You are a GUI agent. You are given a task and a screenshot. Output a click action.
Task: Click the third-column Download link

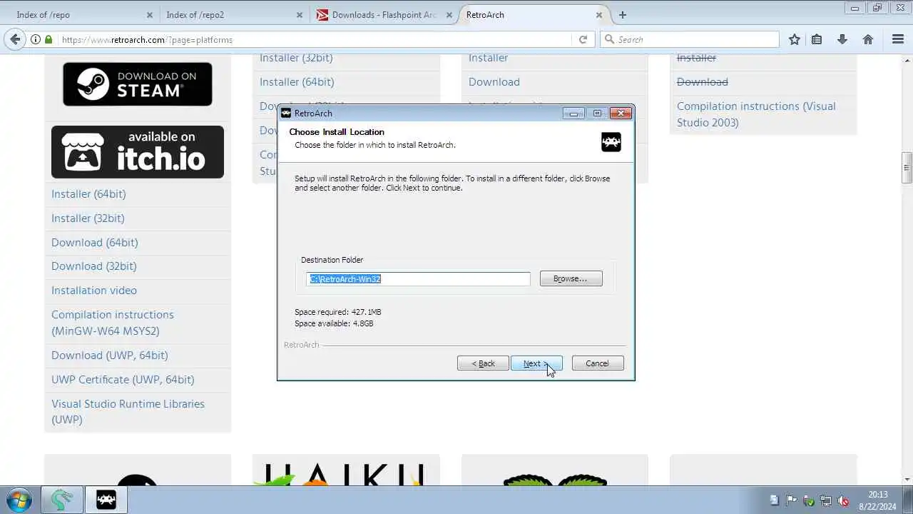494,82
